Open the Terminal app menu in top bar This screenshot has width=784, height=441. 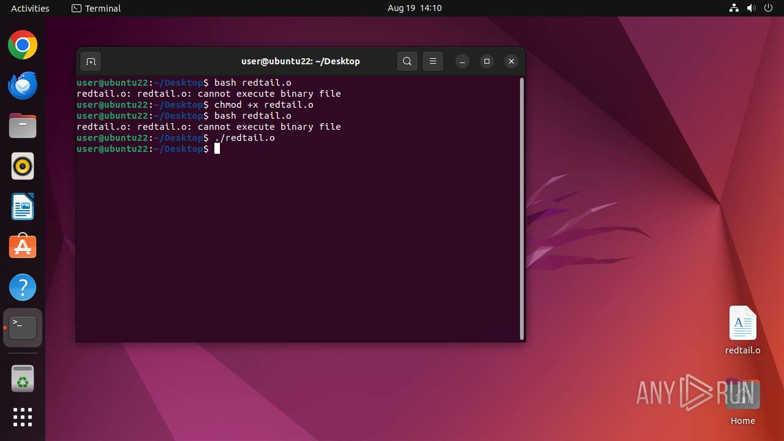tap(96, 8)
